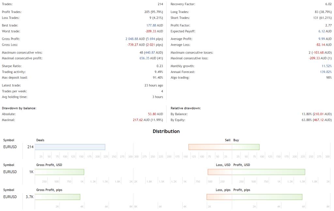Click the Best trade value 177.88 AUD

155,25
